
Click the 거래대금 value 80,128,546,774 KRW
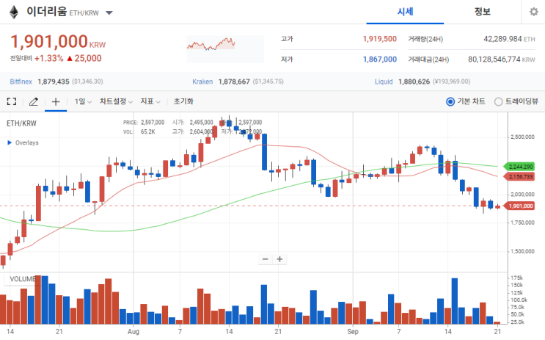501,59
